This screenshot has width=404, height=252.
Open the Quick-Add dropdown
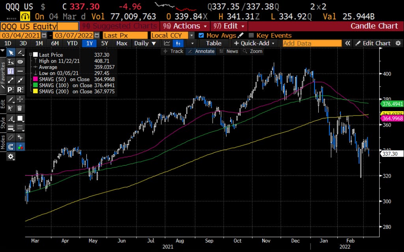(254, 43)
